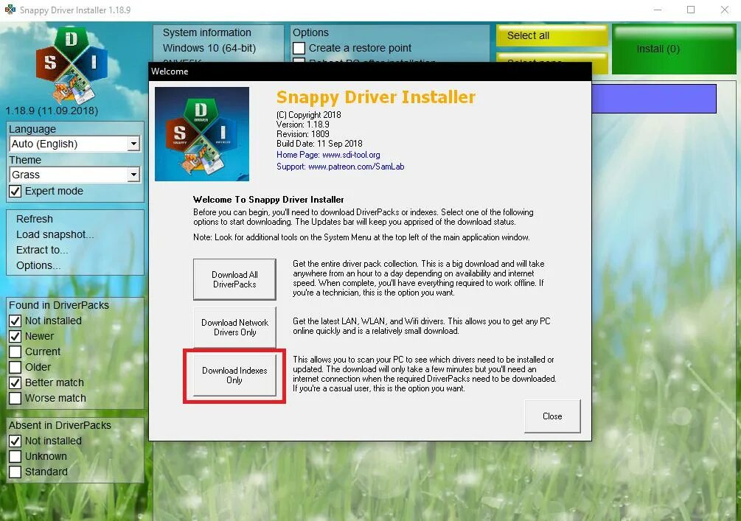Open Load snapshot... entry
Image resolution: width=741 pixels, height=521 pixels.
click(x=55, y=235)
